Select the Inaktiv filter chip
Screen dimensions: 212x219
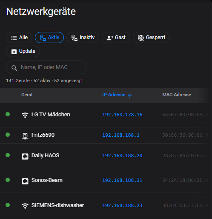pyautogui.click(x=83, y=37)
